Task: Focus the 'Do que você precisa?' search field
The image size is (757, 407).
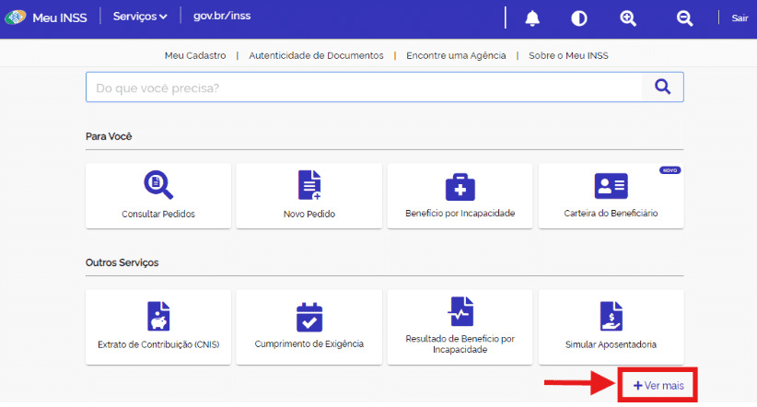Action: pos(364,87)
